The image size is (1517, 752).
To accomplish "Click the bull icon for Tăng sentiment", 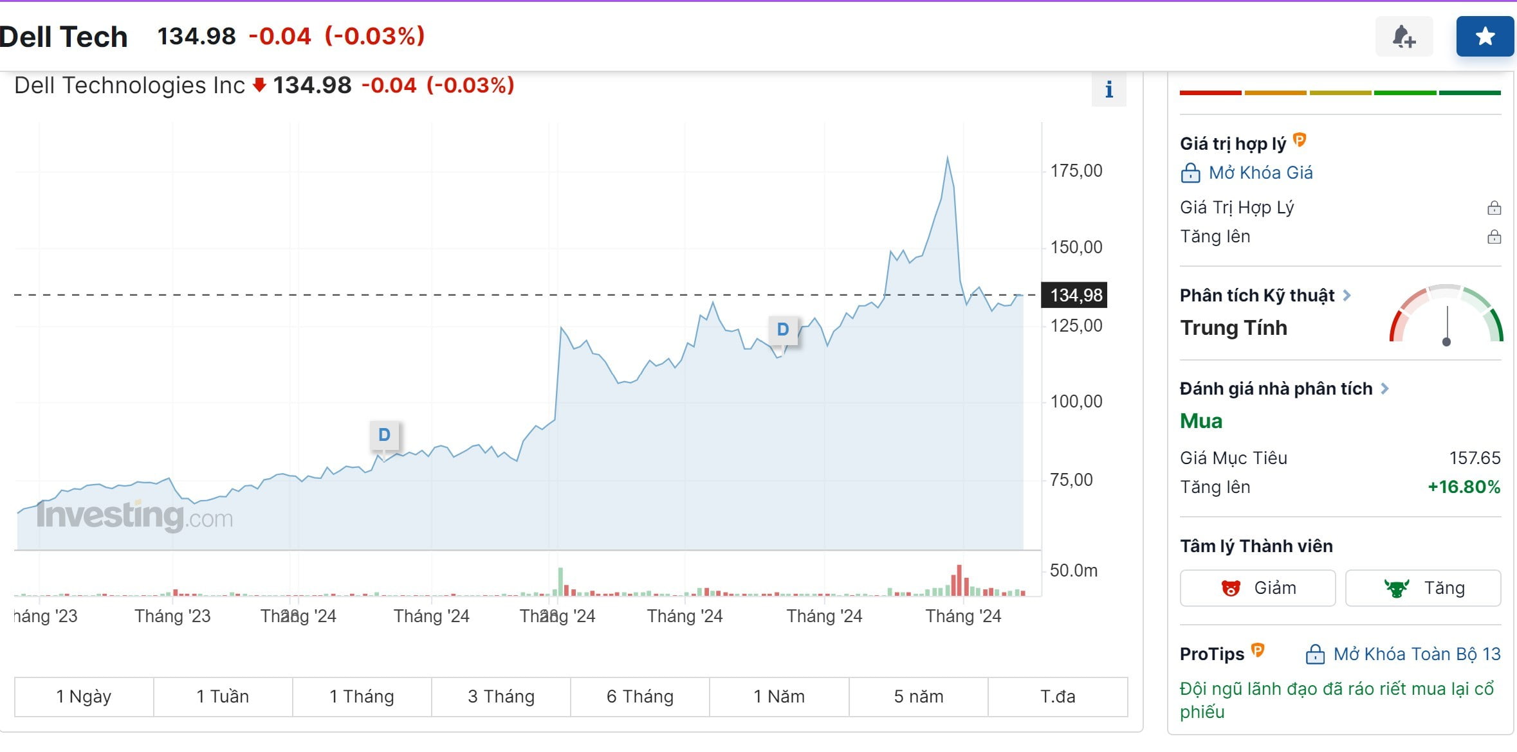I will click(1397, 588).
